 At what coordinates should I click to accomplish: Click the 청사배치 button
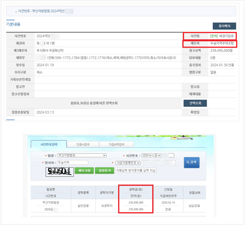coord(224,26)
